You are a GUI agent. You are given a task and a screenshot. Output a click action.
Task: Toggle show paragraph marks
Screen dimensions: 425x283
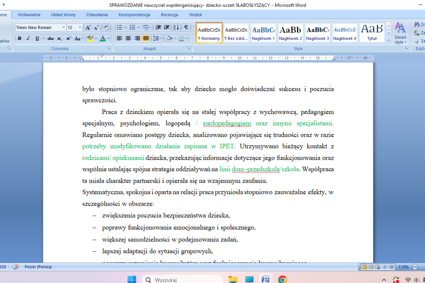pos(186,28)
